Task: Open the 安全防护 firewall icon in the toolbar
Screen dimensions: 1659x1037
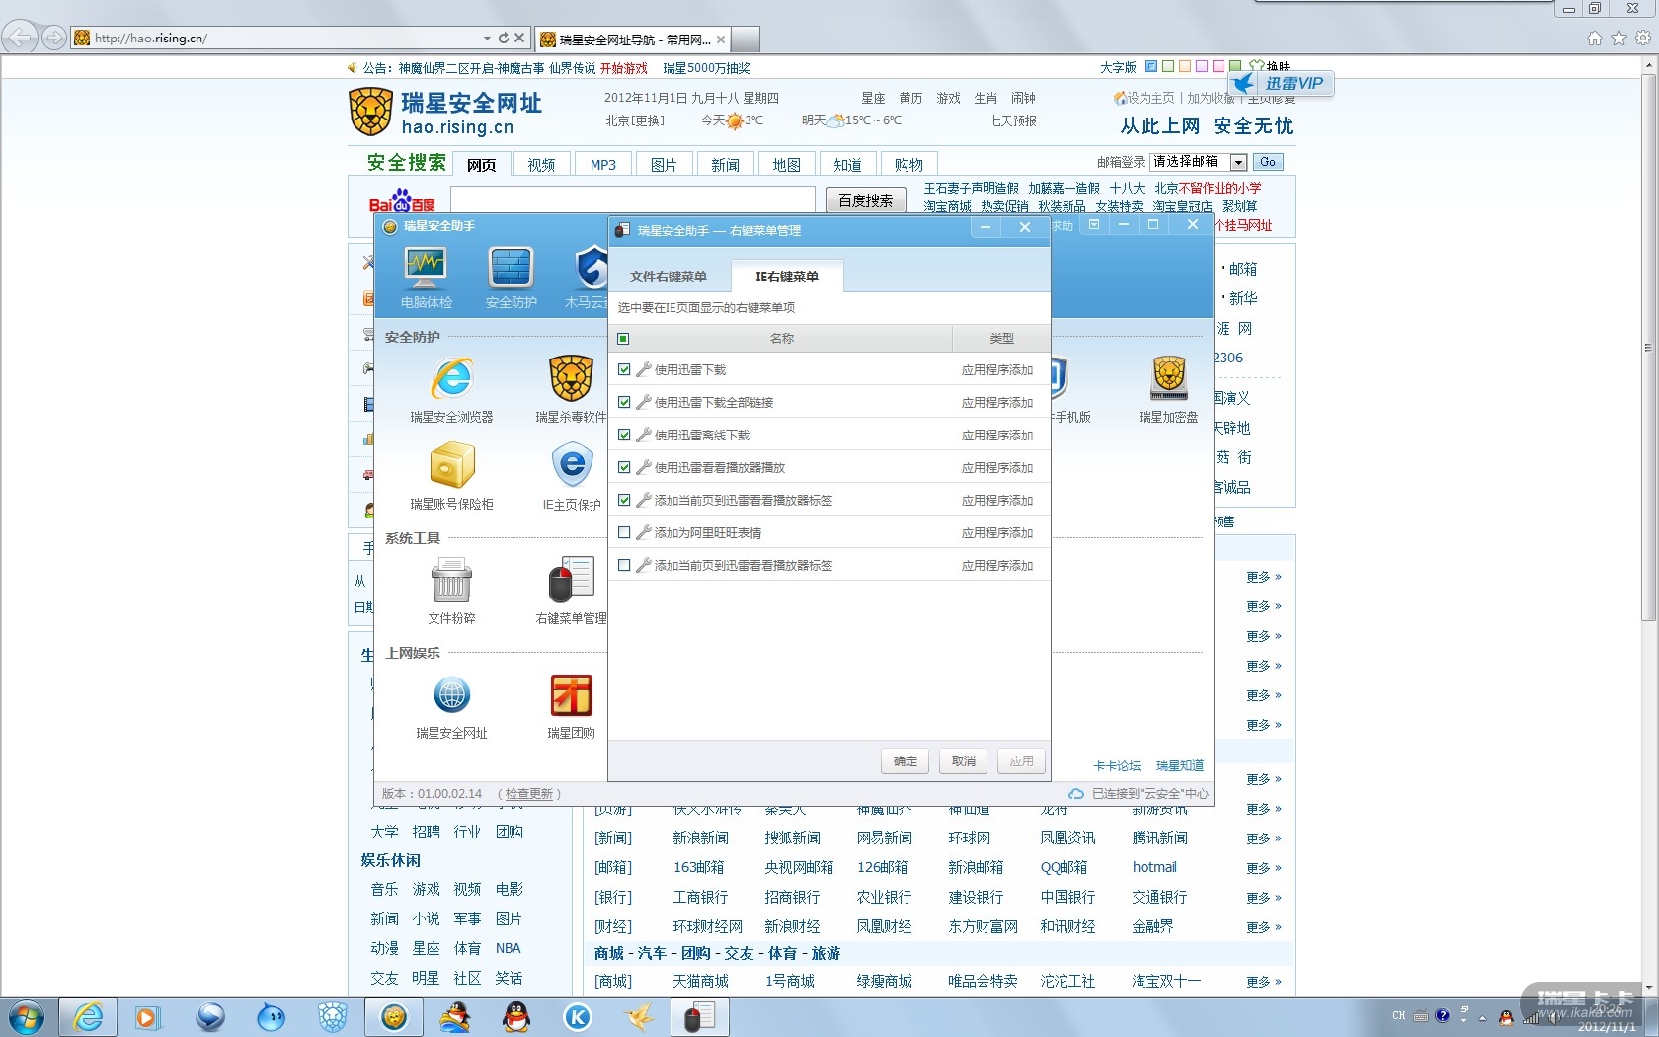Action: pyautogui.click(x=512, y=268)
